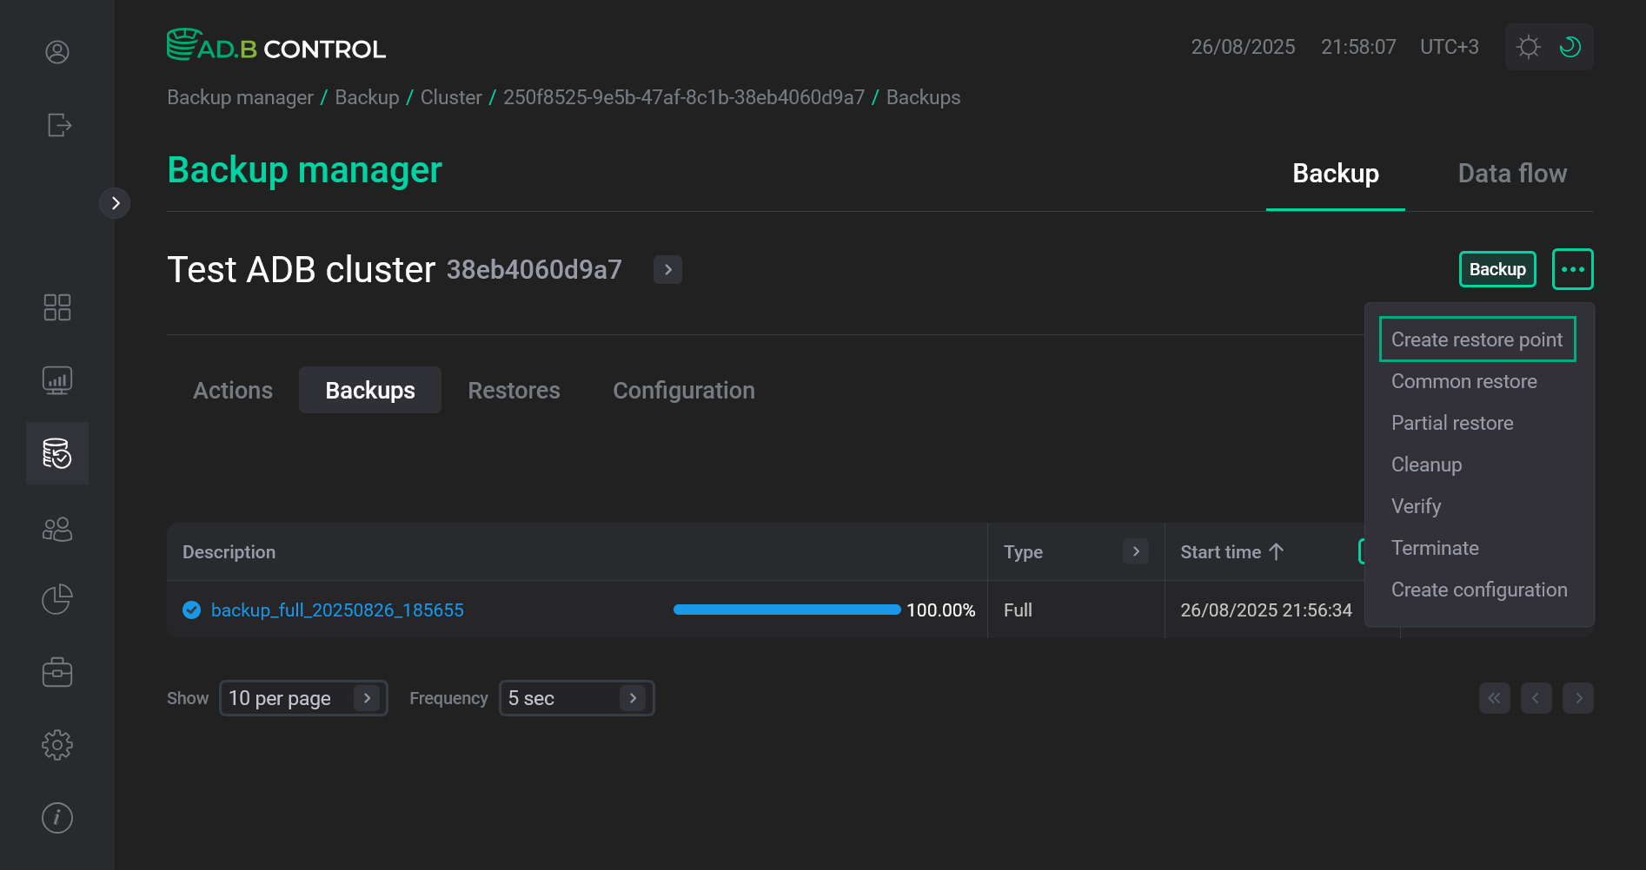Image resolution: width=1646 pixels, height=870 pixels.
Task: Open the user profile icon in sidebar
Action: point(56,52)
